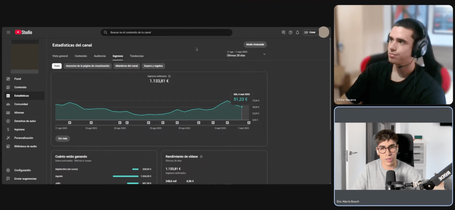Click the Crear button
This screenshot has width=455, height=210.
click(x=310, y=32)
